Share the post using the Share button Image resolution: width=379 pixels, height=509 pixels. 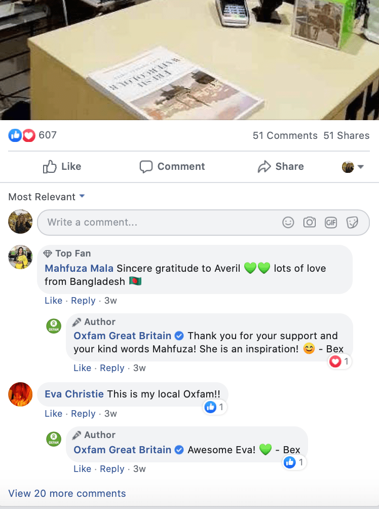pyautogui.click(x=281, y=166)
